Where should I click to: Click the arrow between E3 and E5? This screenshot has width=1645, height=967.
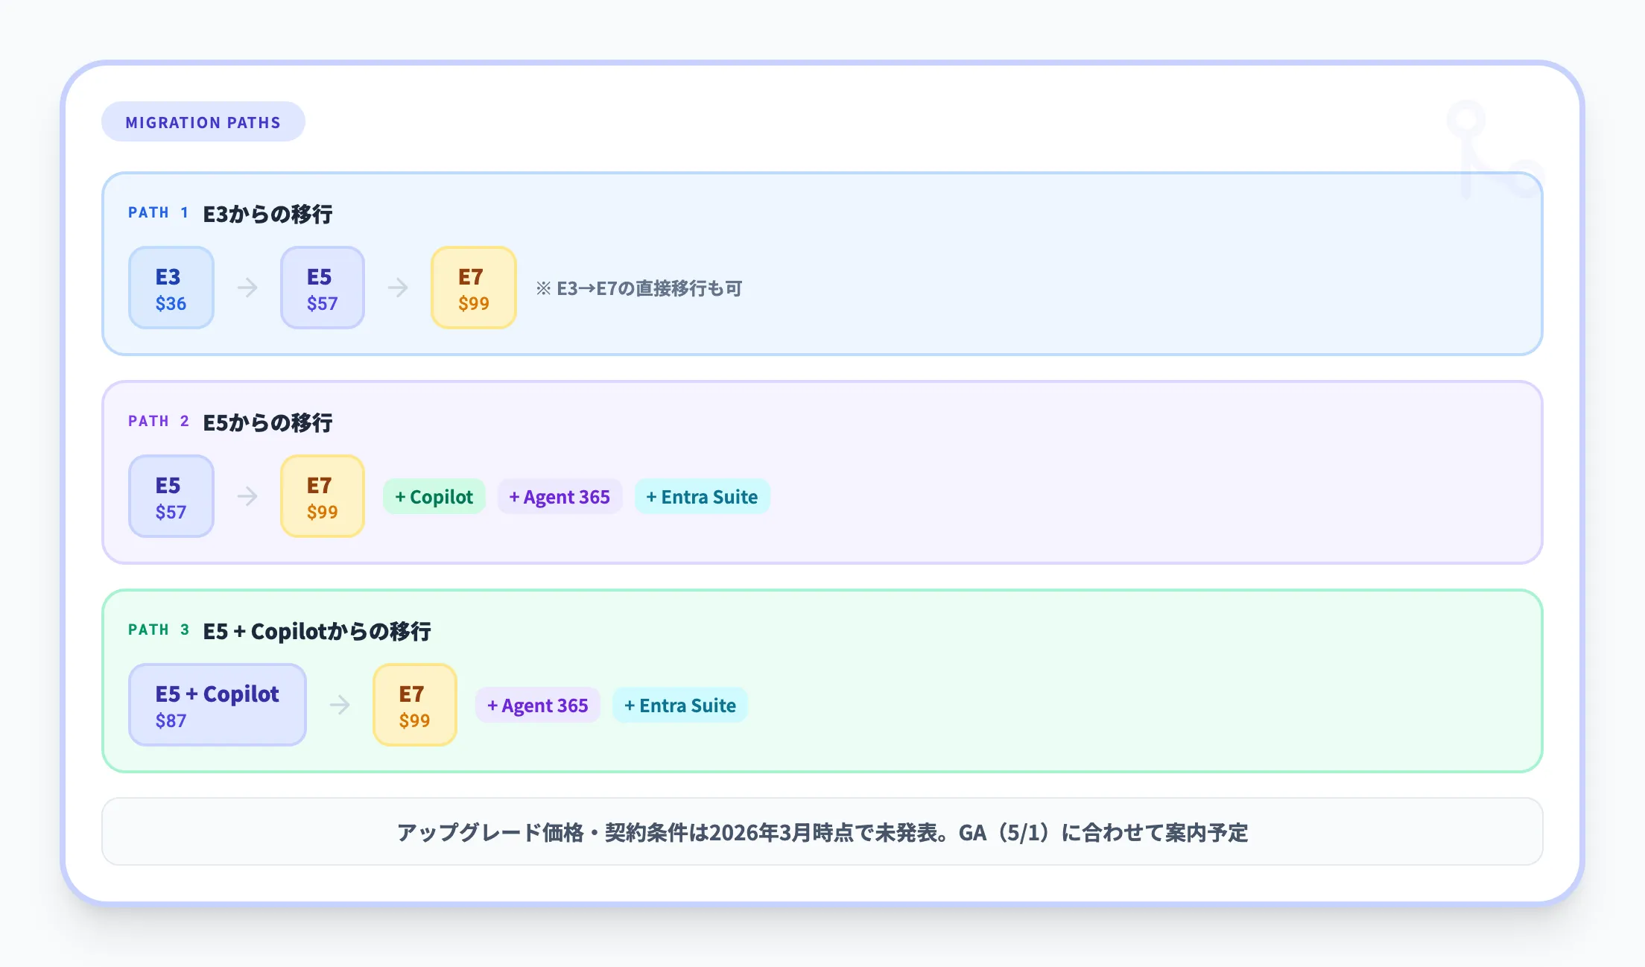click(247, 288)
